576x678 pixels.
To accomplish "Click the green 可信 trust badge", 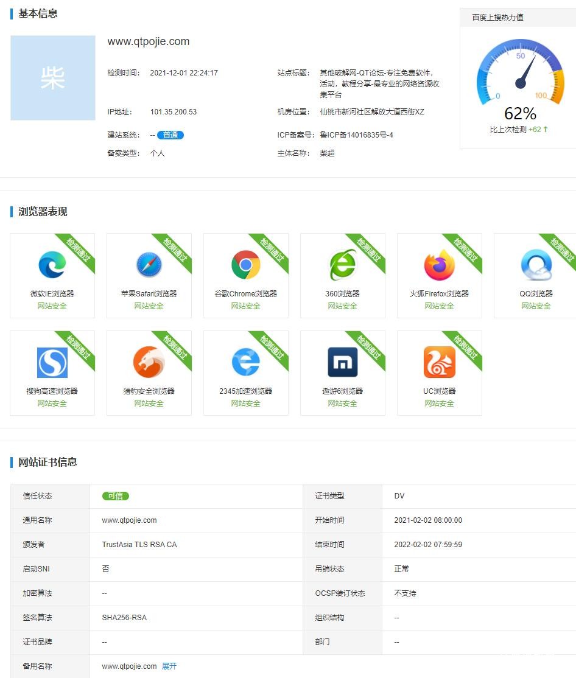I will [x=116, y=496].
